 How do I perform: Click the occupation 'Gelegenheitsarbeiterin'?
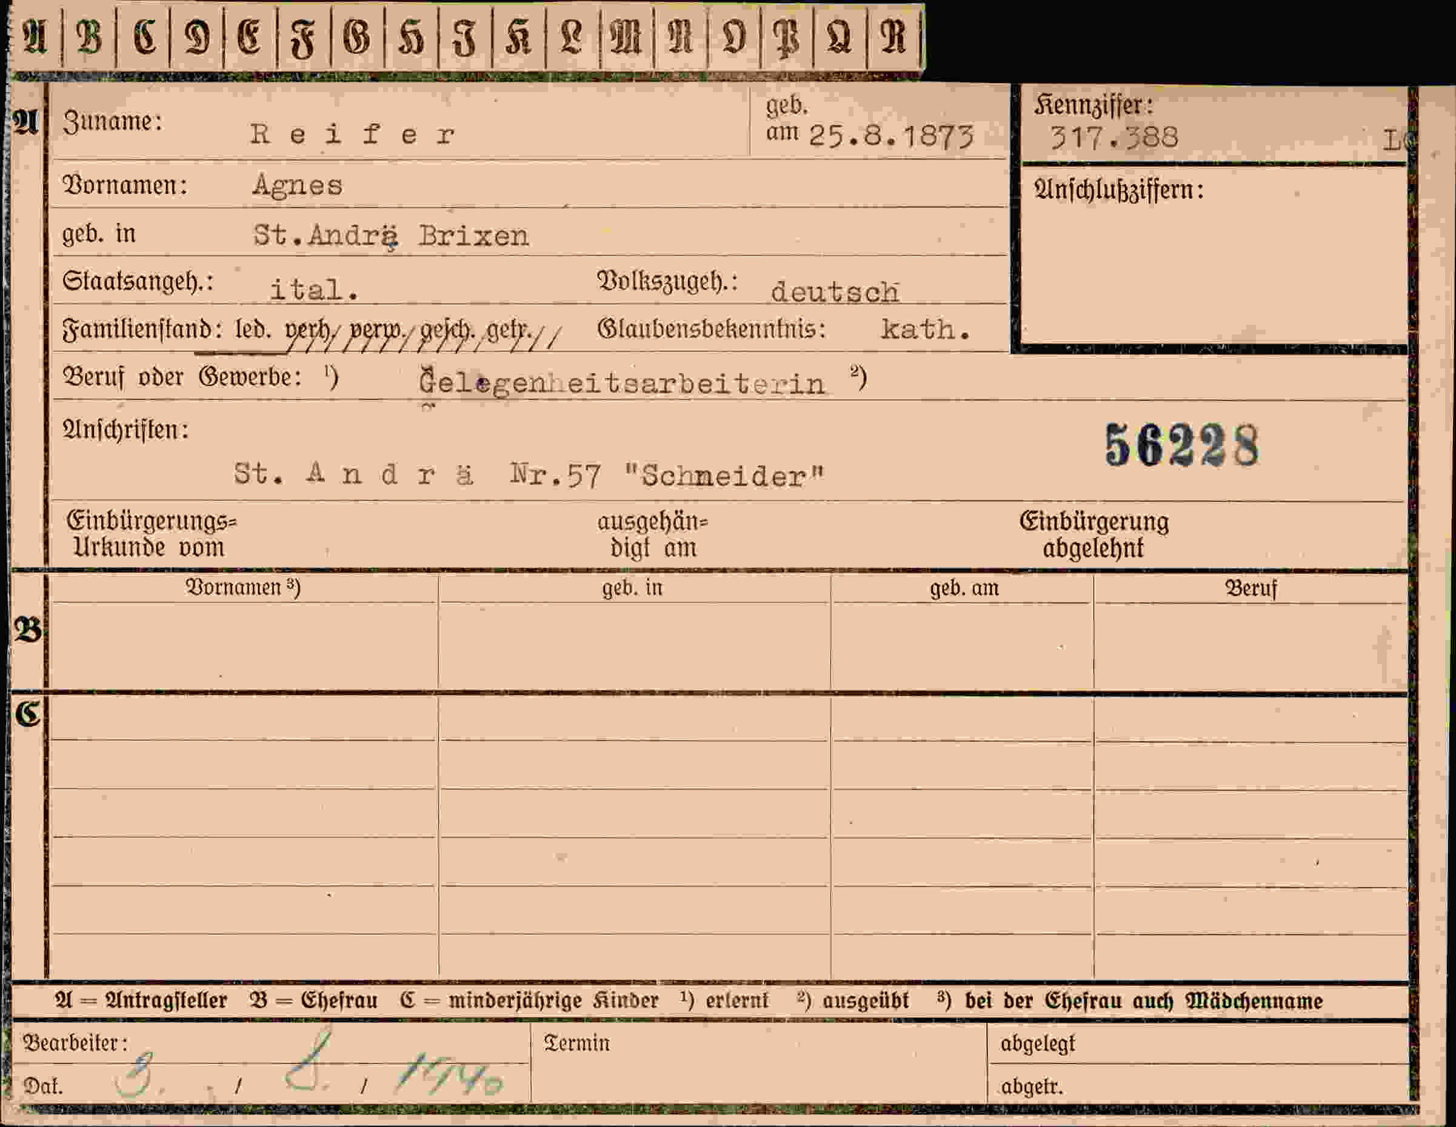[622, 383]
